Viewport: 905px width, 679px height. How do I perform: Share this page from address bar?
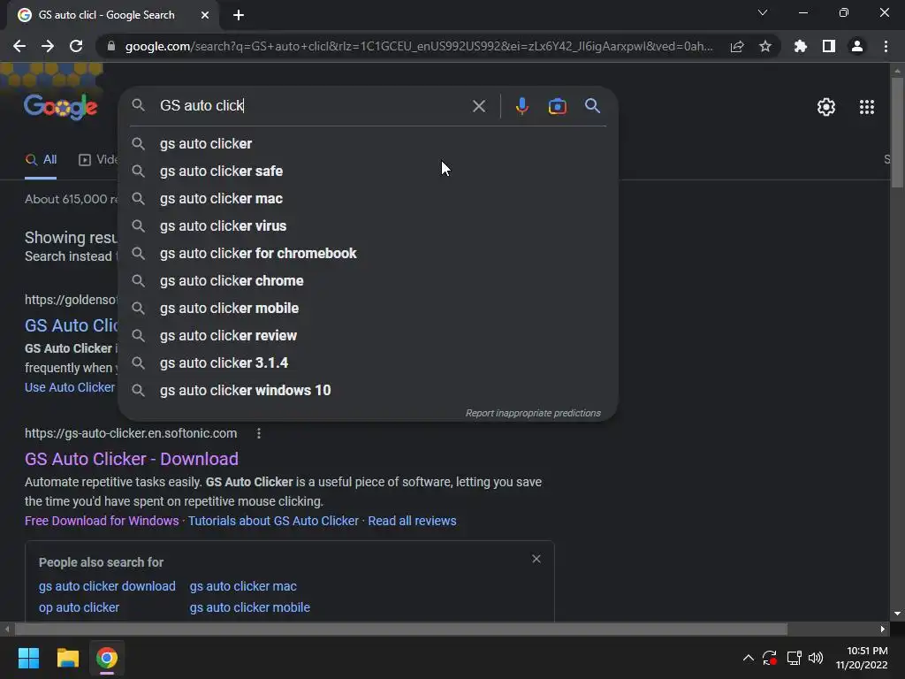(x=736, y=46)
